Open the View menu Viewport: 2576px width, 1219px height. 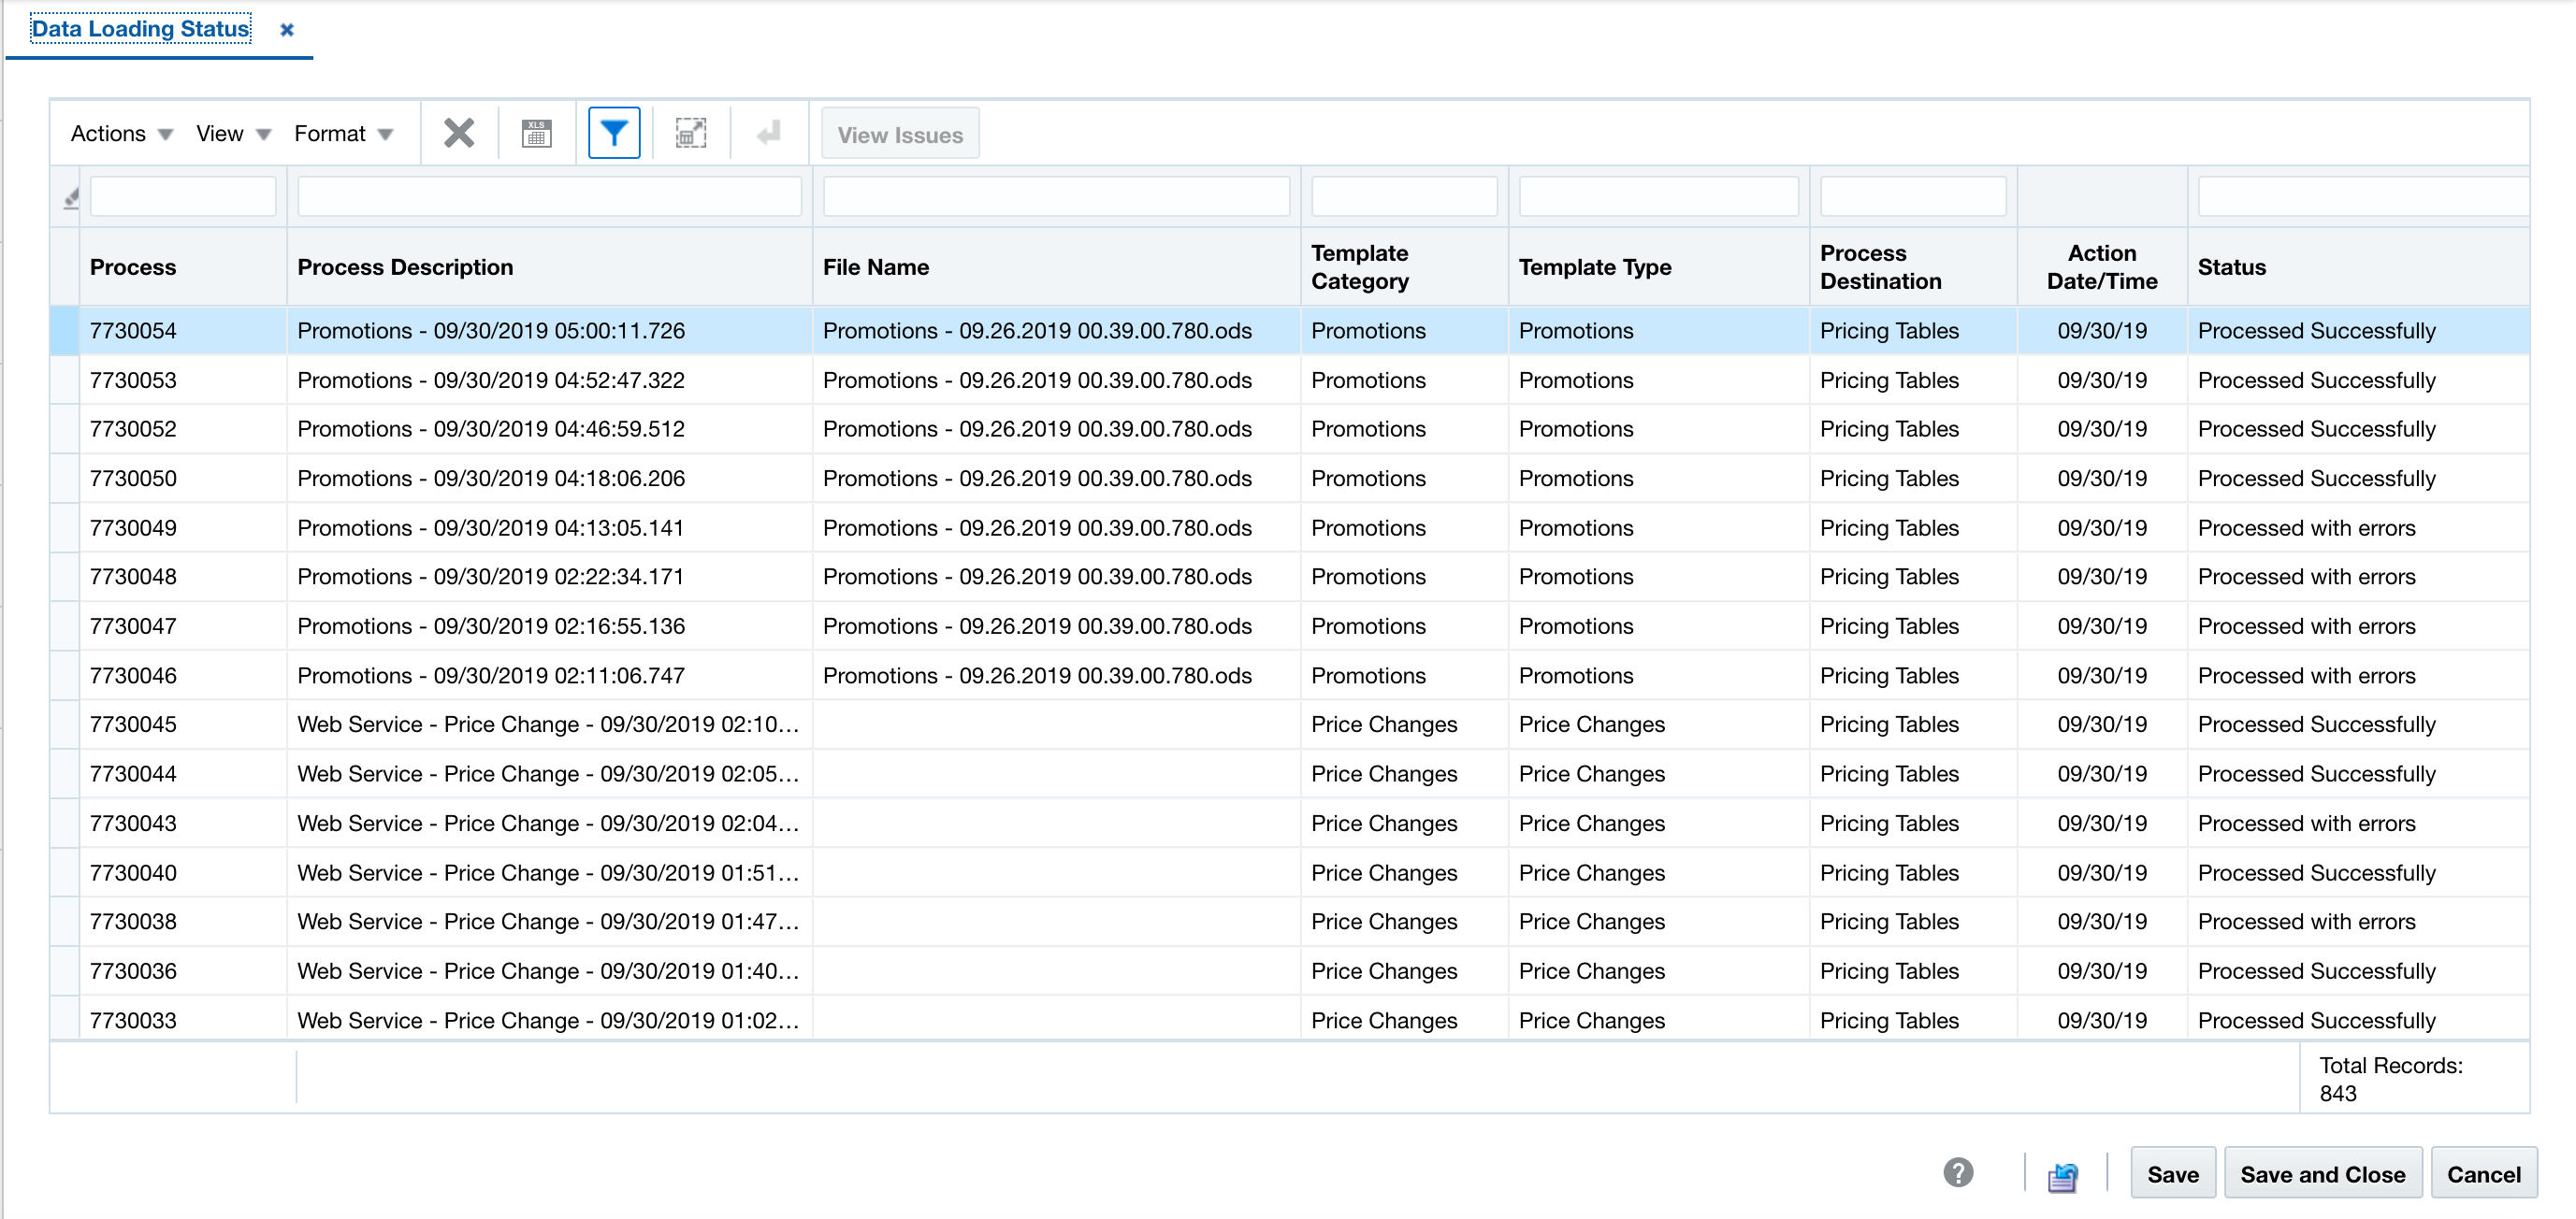pos(231,132)
